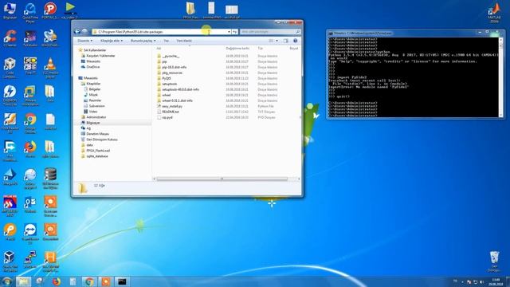Screen dimensions: 510x287
Task: Click the Explorer back navigation arrow
Action: 77,32
